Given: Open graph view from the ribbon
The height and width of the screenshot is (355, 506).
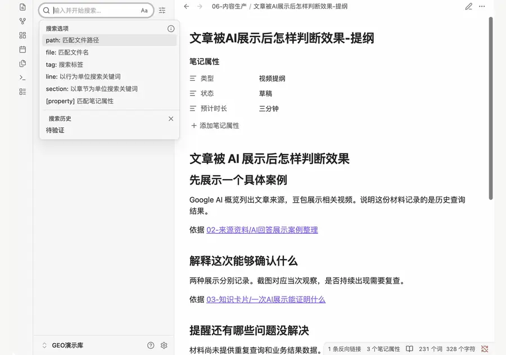Looking at the screenshot, I should coord(22,21).
